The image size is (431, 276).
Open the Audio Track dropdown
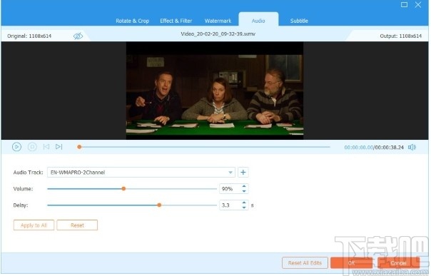point(141,173)
